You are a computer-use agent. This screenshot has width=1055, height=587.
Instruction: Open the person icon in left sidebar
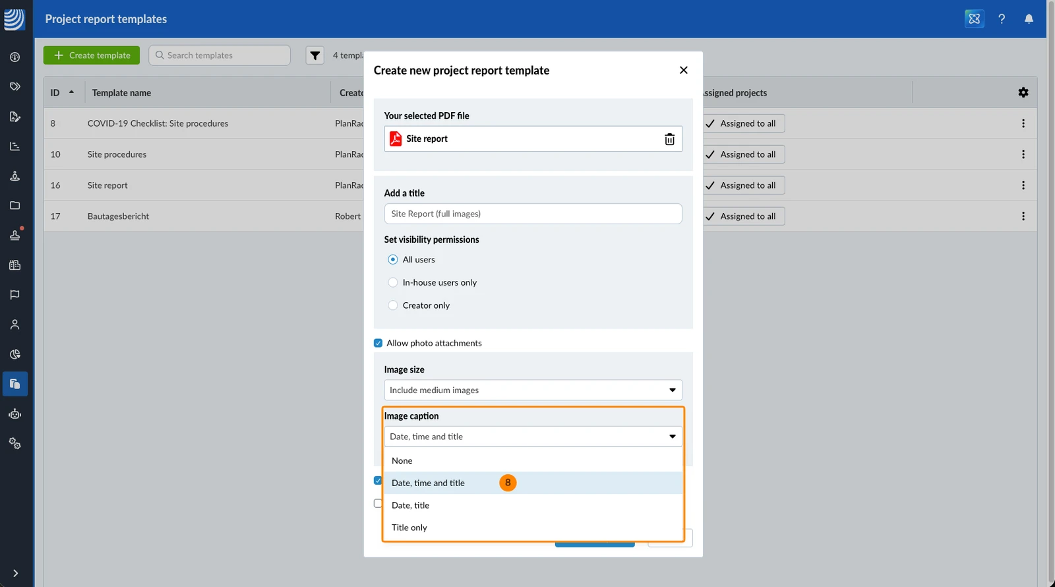pyautogui.click(x=15, y=324)
